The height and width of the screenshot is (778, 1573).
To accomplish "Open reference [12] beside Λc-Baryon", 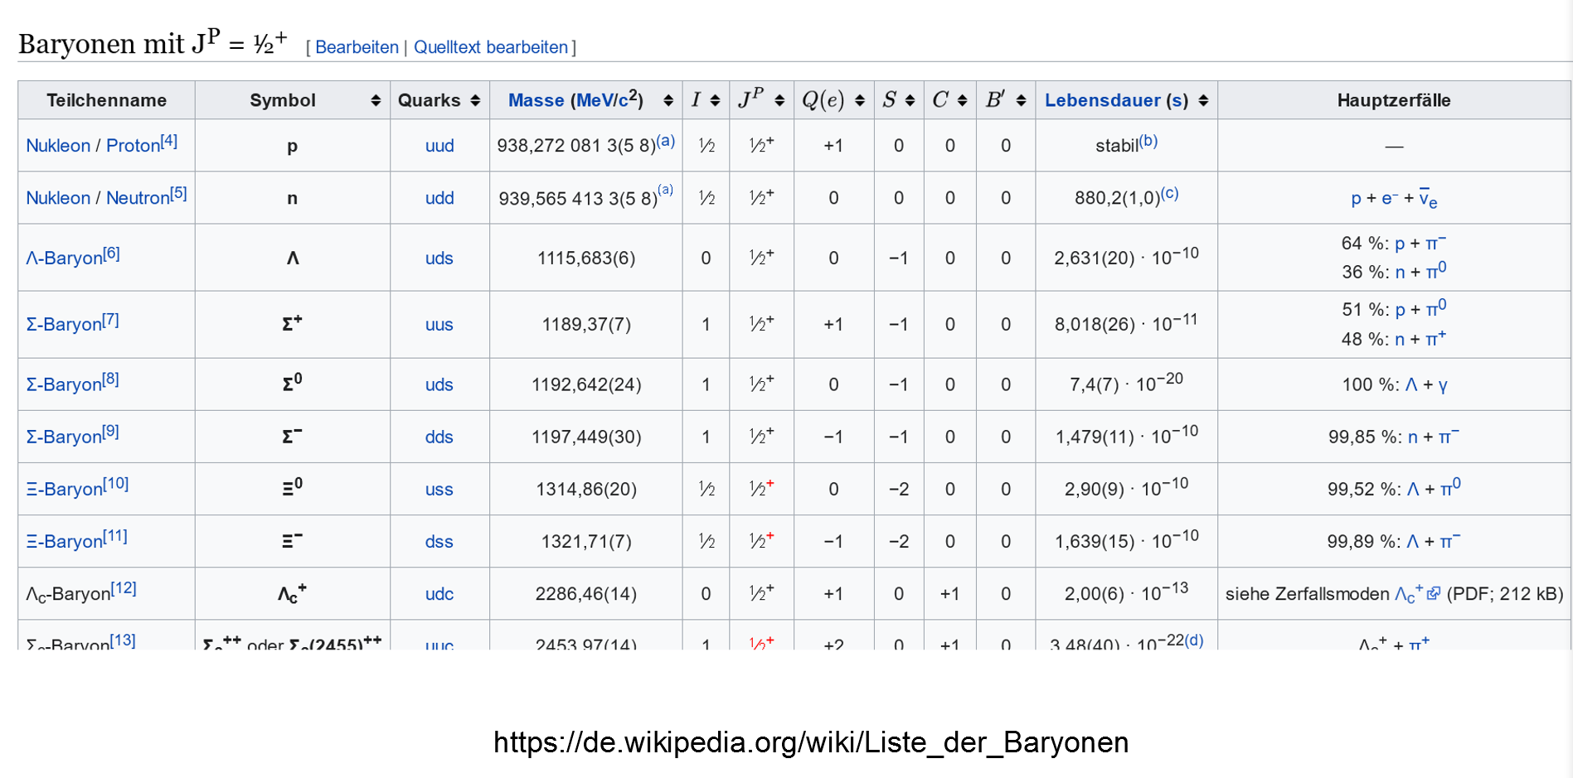I will (124, 587).
